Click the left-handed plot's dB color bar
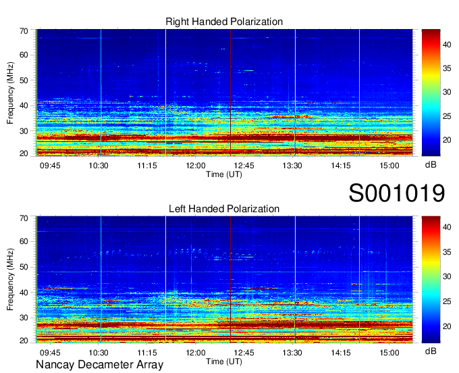459x373 pixels. (431, 280)
